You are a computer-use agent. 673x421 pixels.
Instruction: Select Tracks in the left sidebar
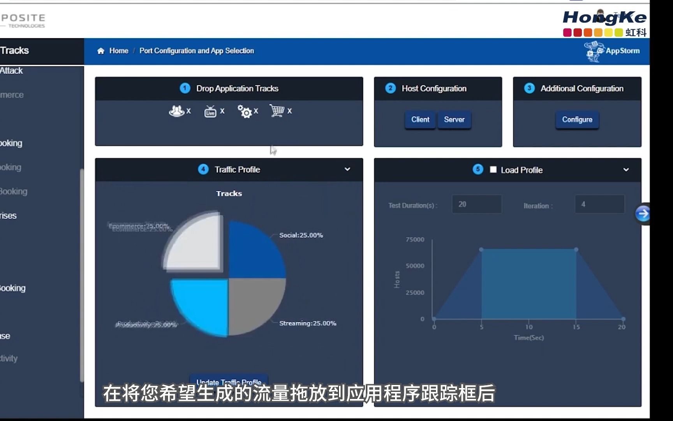(16, 50)
